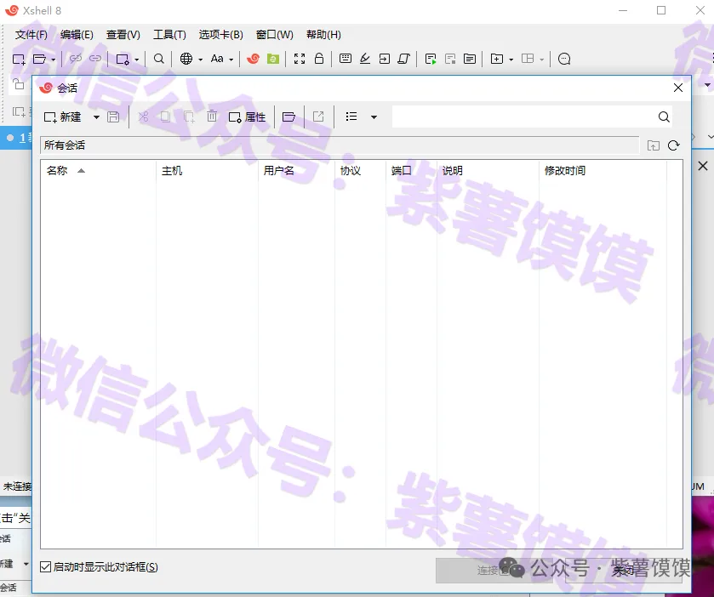Click the 新建 button in sessions dialog

point(63,117)
